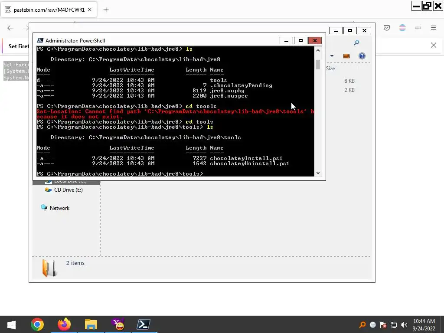Maximize the PowerShell window
444x333 pixels.
(x=300, y=41)
